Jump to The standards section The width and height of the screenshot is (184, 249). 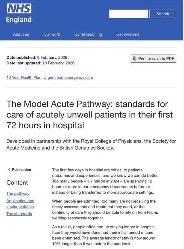pos(19,214)
